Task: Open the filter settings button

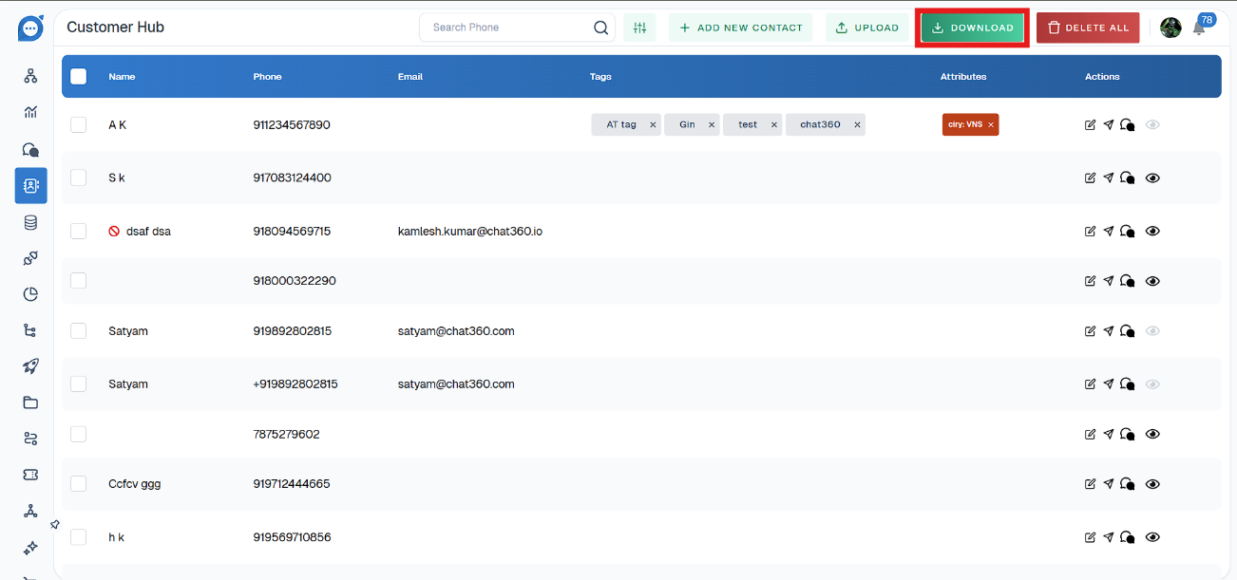Action: click(x=639, y=28)
